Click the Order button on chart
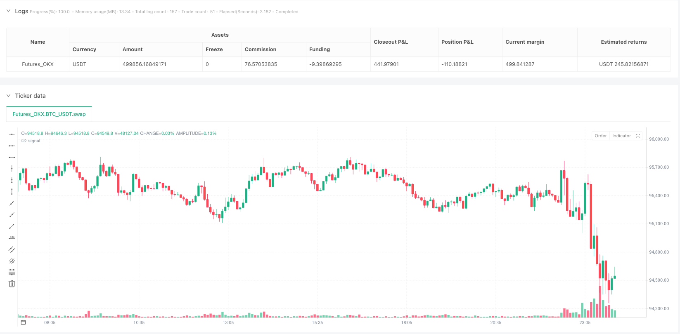Viewport: 680px width, 334px height. point(601,136)
